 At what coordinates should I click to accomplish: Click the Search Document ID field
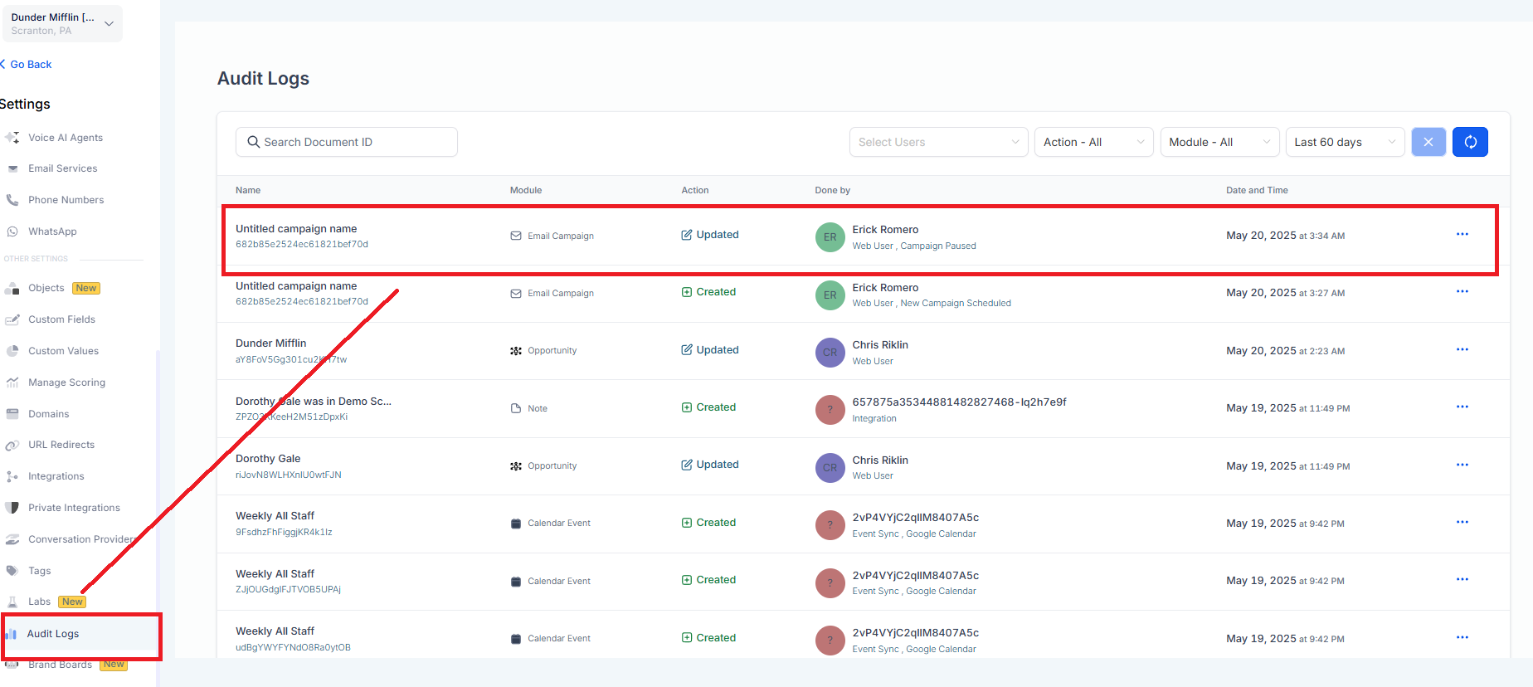(x=347, y=142)
